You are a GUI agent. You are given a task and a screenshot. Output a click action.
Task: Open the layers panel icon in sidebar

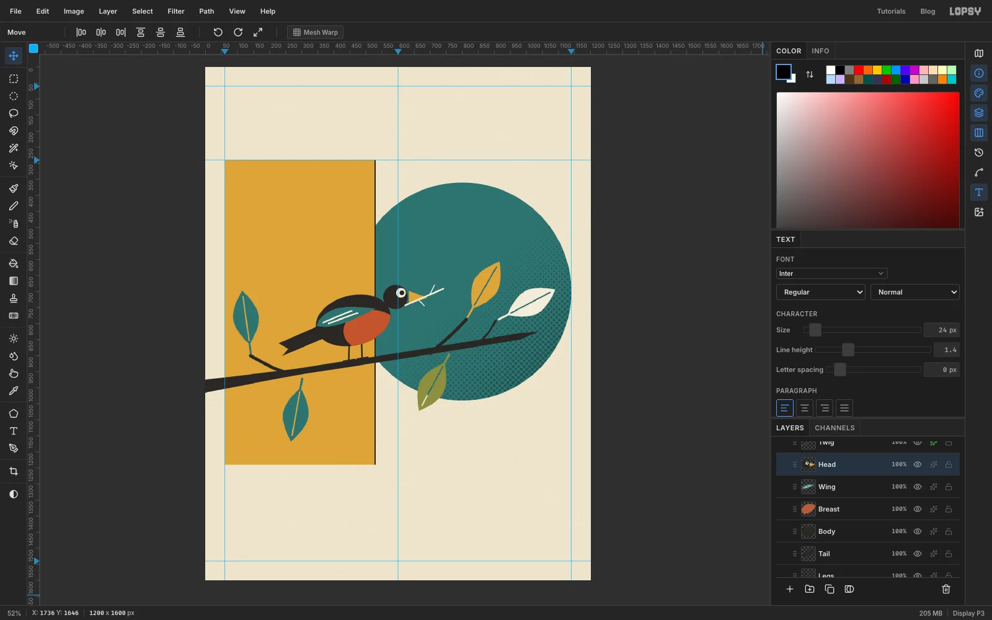coord(979,113)
